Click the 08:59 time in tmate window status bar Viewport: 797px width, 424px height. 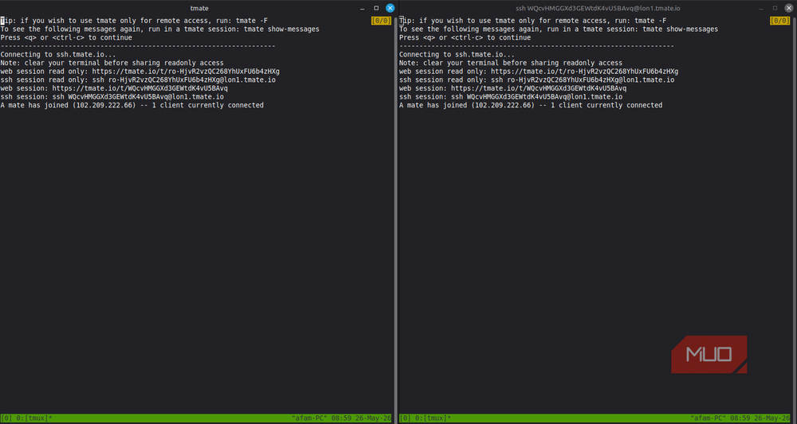click(x=341, y=418)
